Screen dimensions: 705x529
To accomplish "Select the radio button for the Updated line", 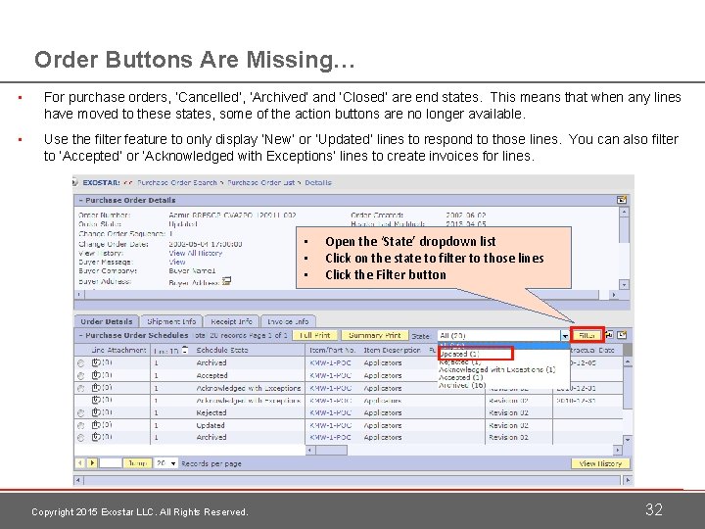I will (80, 425).
